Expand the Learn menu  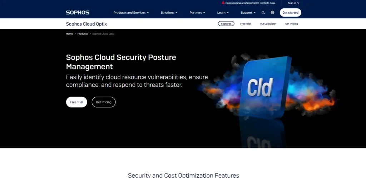click(x=223, y=12)
